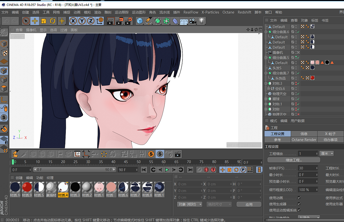Image resolution: width=344 pixels, height=222 pixels.
Task: Select the 材质.9 red material thumbnail
Action: 27,187
